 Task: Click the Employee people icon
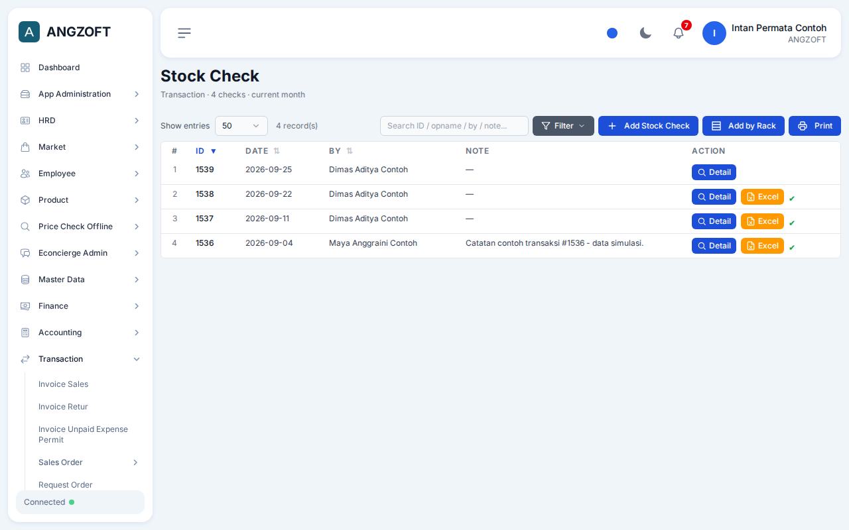[x=25, y=174]
